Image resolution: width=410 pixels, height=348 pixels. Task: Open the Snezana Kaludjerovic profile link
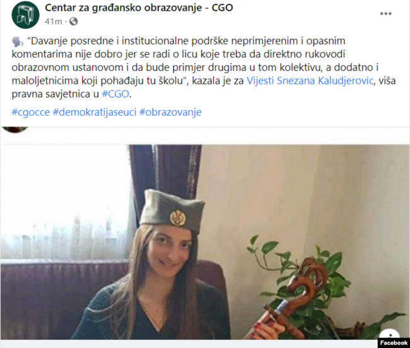(x=325, y=81)
